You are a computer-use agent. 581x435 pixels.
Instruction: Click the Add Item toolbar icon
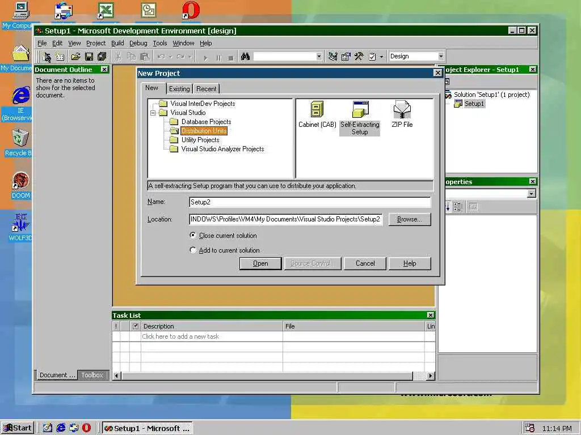[60, 57]
